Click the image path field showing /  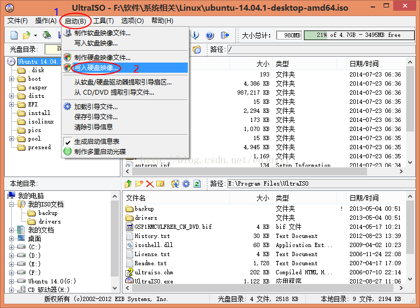coord(321,50)
